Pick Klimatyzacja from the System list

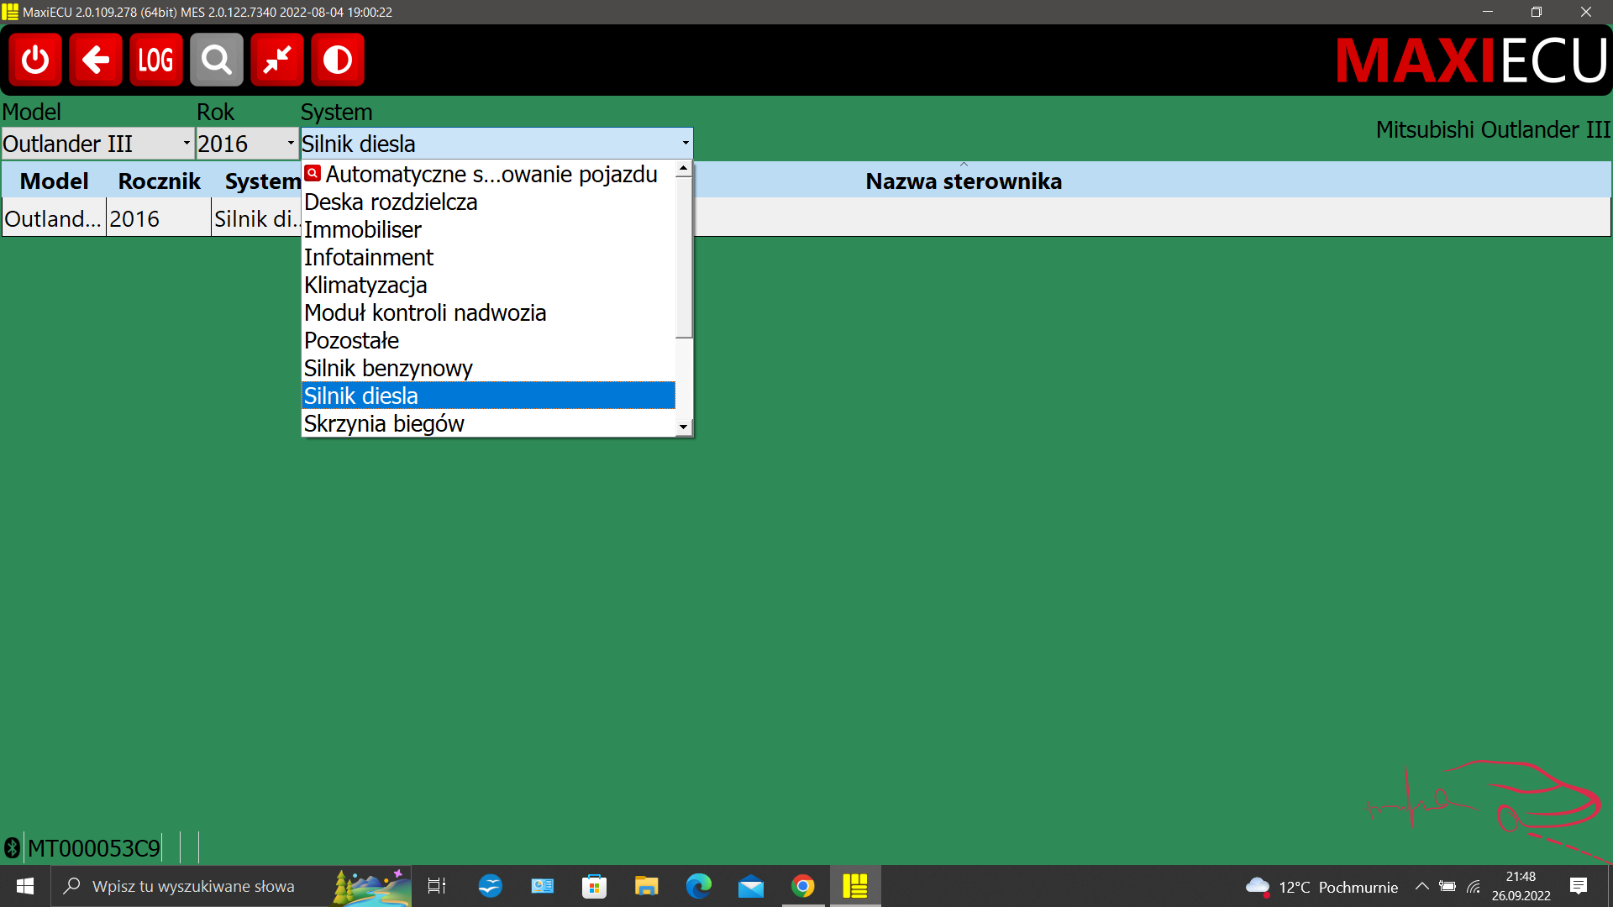(488, 285)
